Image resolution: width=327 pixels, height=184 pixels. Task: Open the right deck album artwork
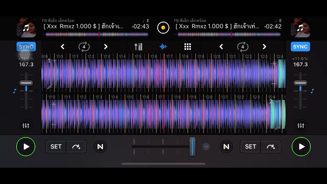(x=300, y=28)
